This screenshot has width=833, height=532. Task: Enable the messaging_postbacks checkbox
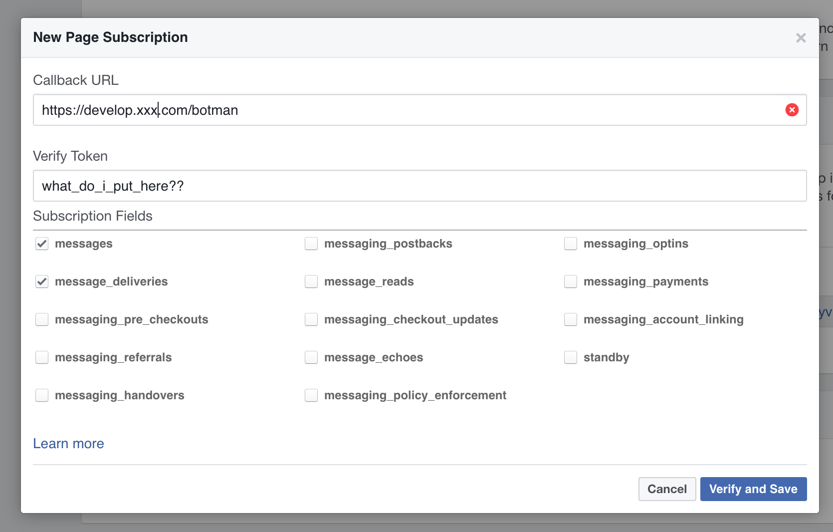[311, 244]
